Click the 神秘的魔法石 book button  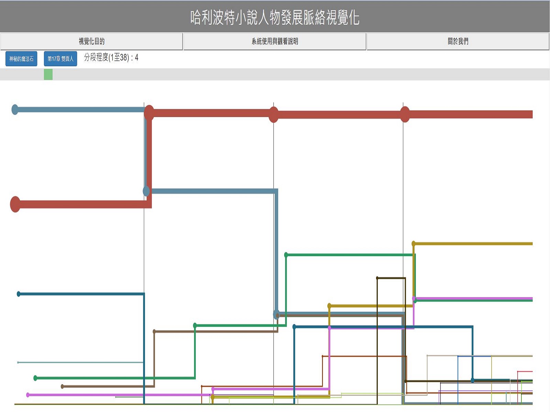[21, 59]
